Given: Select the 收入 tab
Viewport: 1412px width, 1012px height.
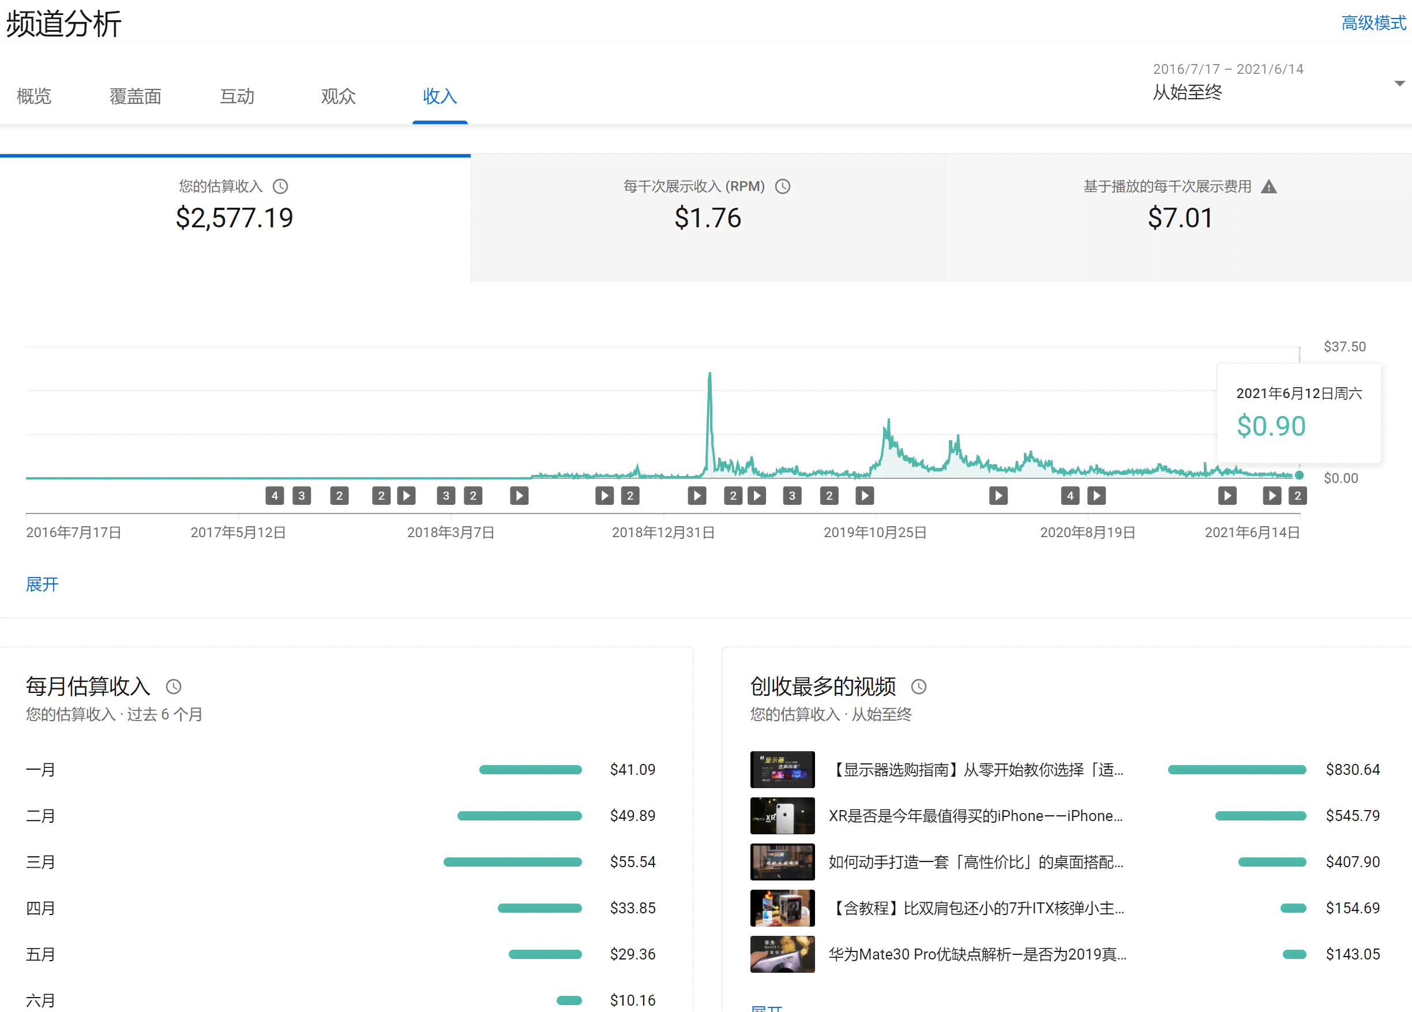Looking at the screenshot, I should (440, 96).
